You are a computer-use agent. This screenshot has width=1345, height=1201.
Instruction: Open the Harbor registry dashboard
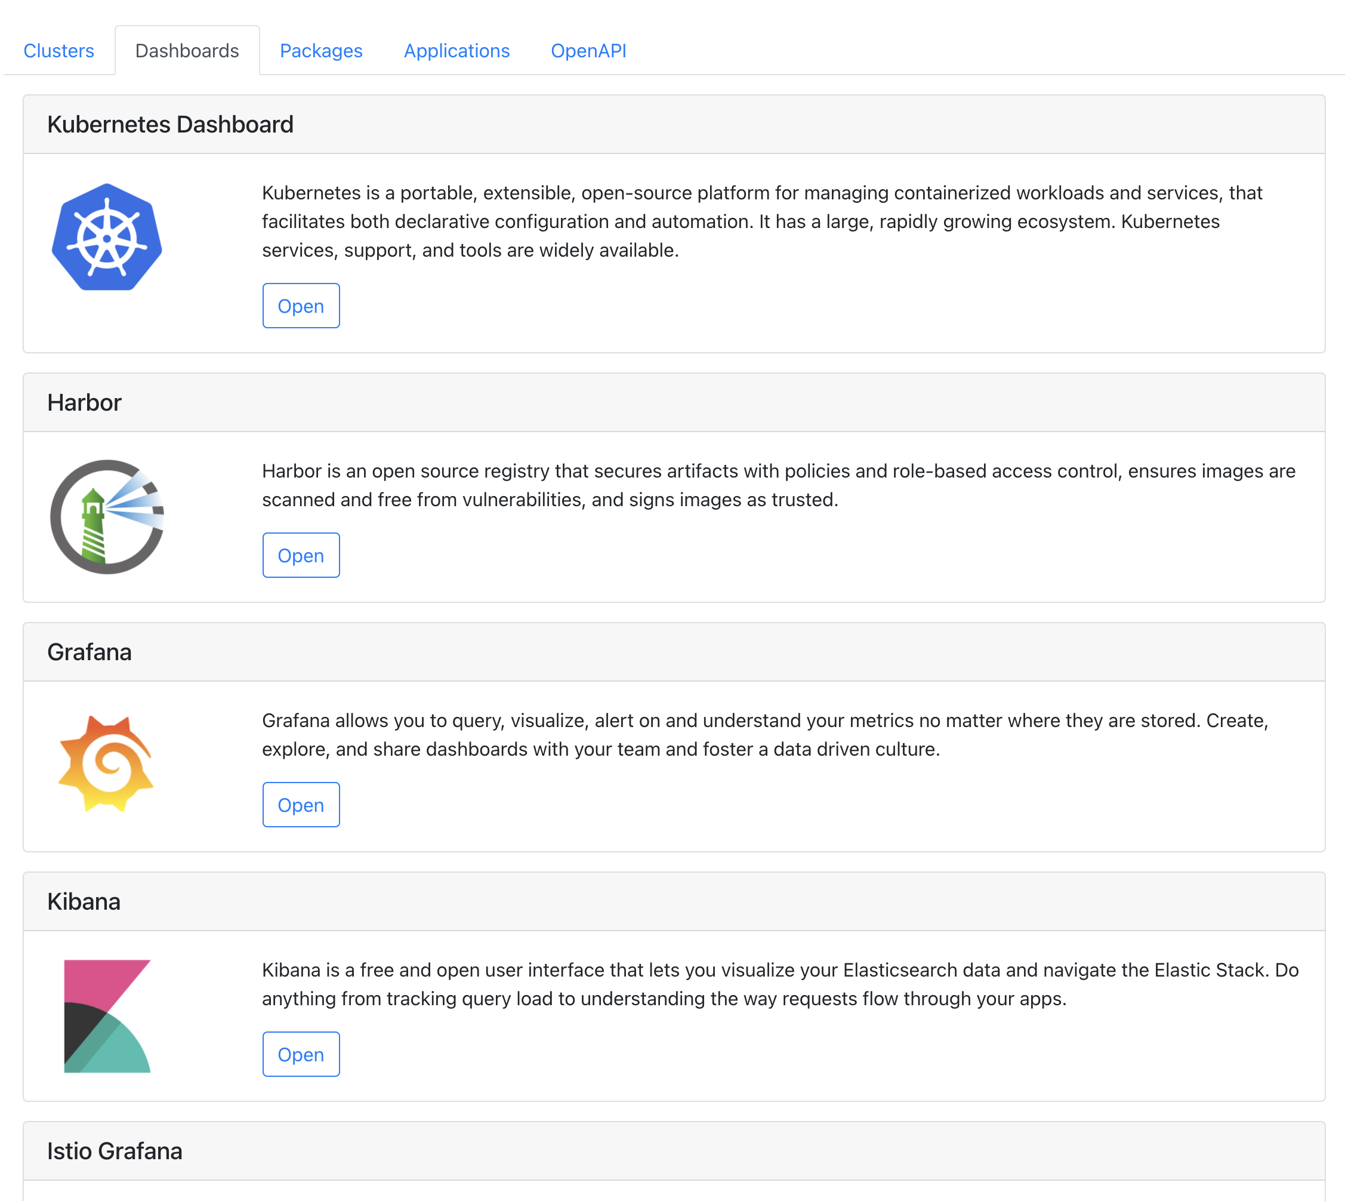301,555
